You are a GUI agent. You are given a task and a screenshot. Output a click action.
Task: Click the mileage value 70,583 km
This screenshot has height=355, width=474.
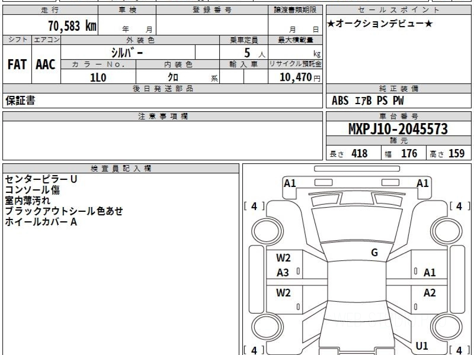click(72, 26)
